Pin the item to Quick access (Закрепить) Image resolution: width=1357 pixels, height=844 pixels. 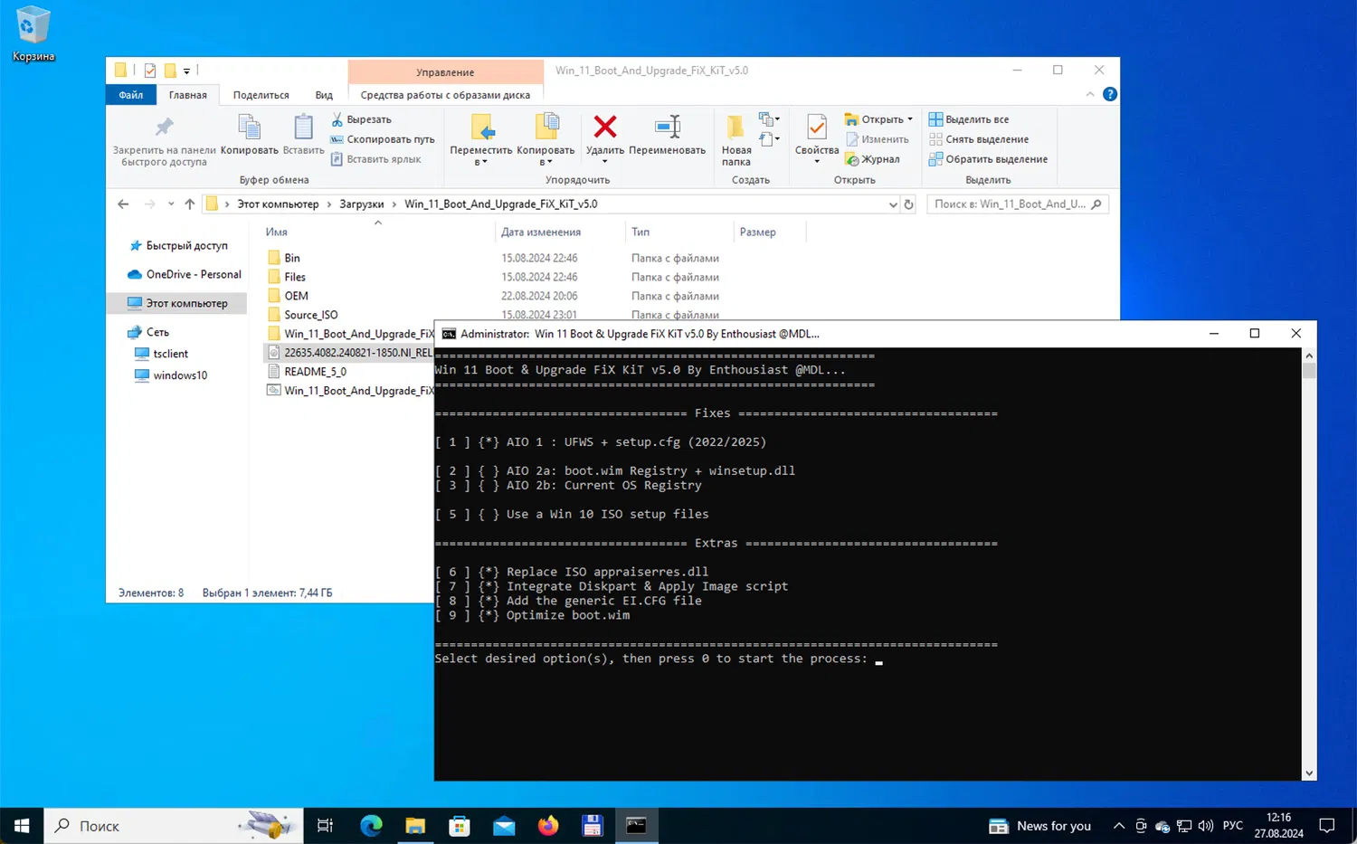tap(164, 140)
